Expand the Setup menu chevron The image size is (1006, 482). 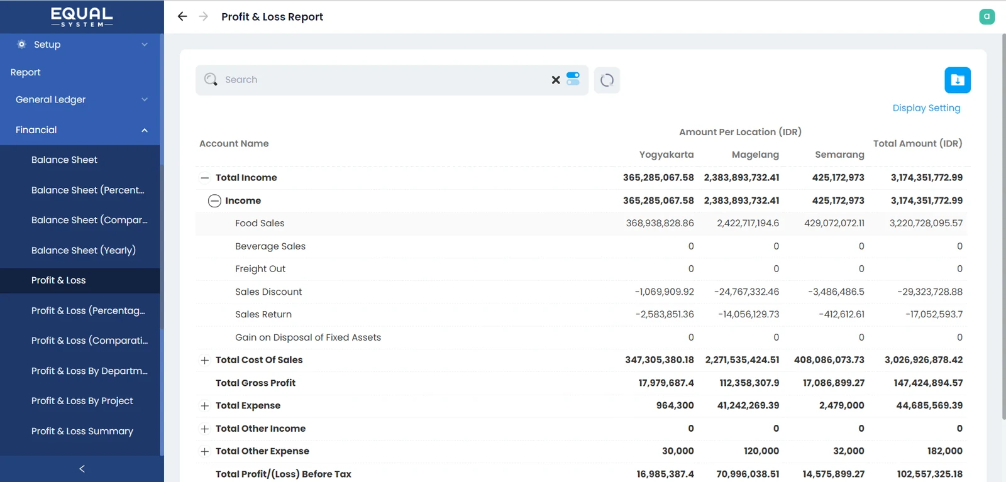[x=145, y=45]
